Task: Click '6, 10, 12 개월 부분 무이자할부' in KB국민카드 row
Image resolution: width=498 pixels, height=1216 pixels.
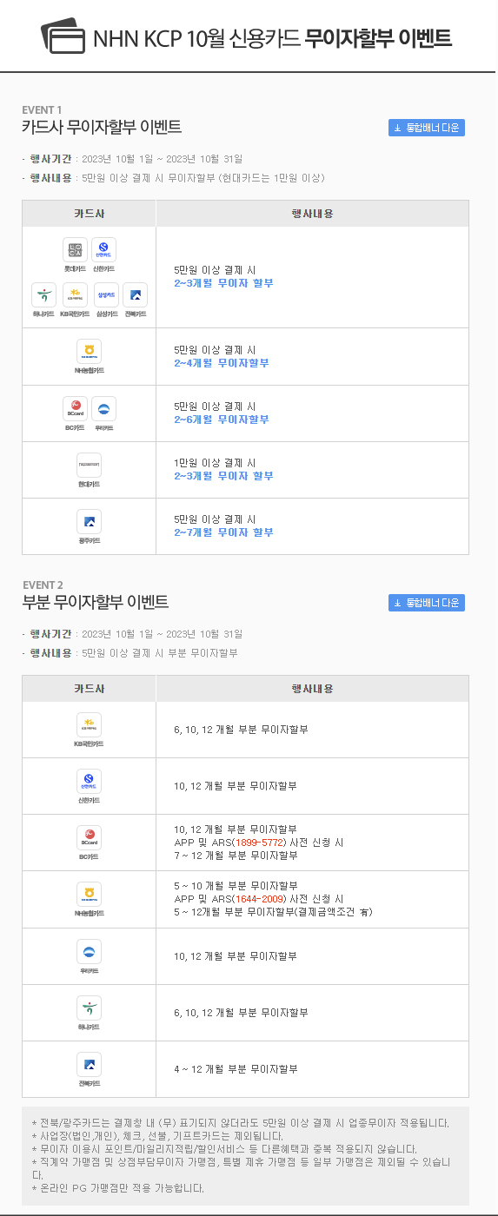Action: click(x=241, y=730)
